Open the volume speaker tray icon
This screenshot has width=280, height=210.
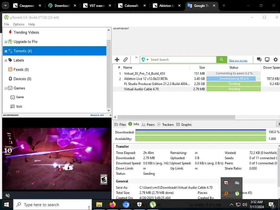245,205
